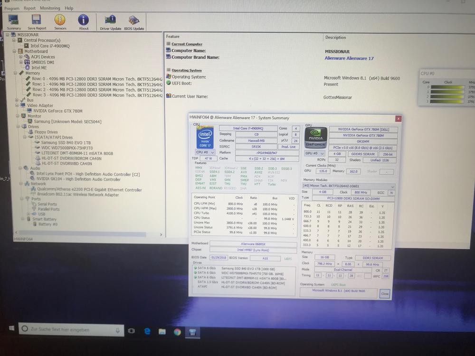Open the GPU #0 selector dropdown

point(314,153)
